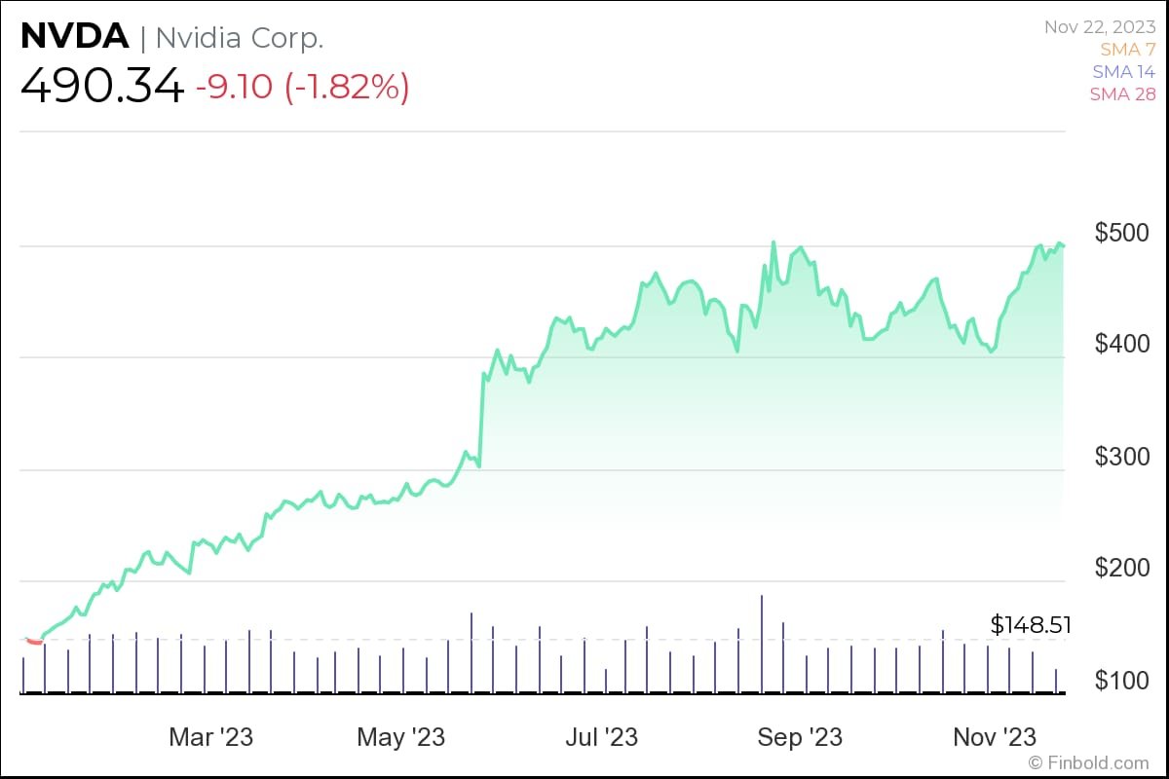Select the Nov '23 axis label

click(994, 737)
